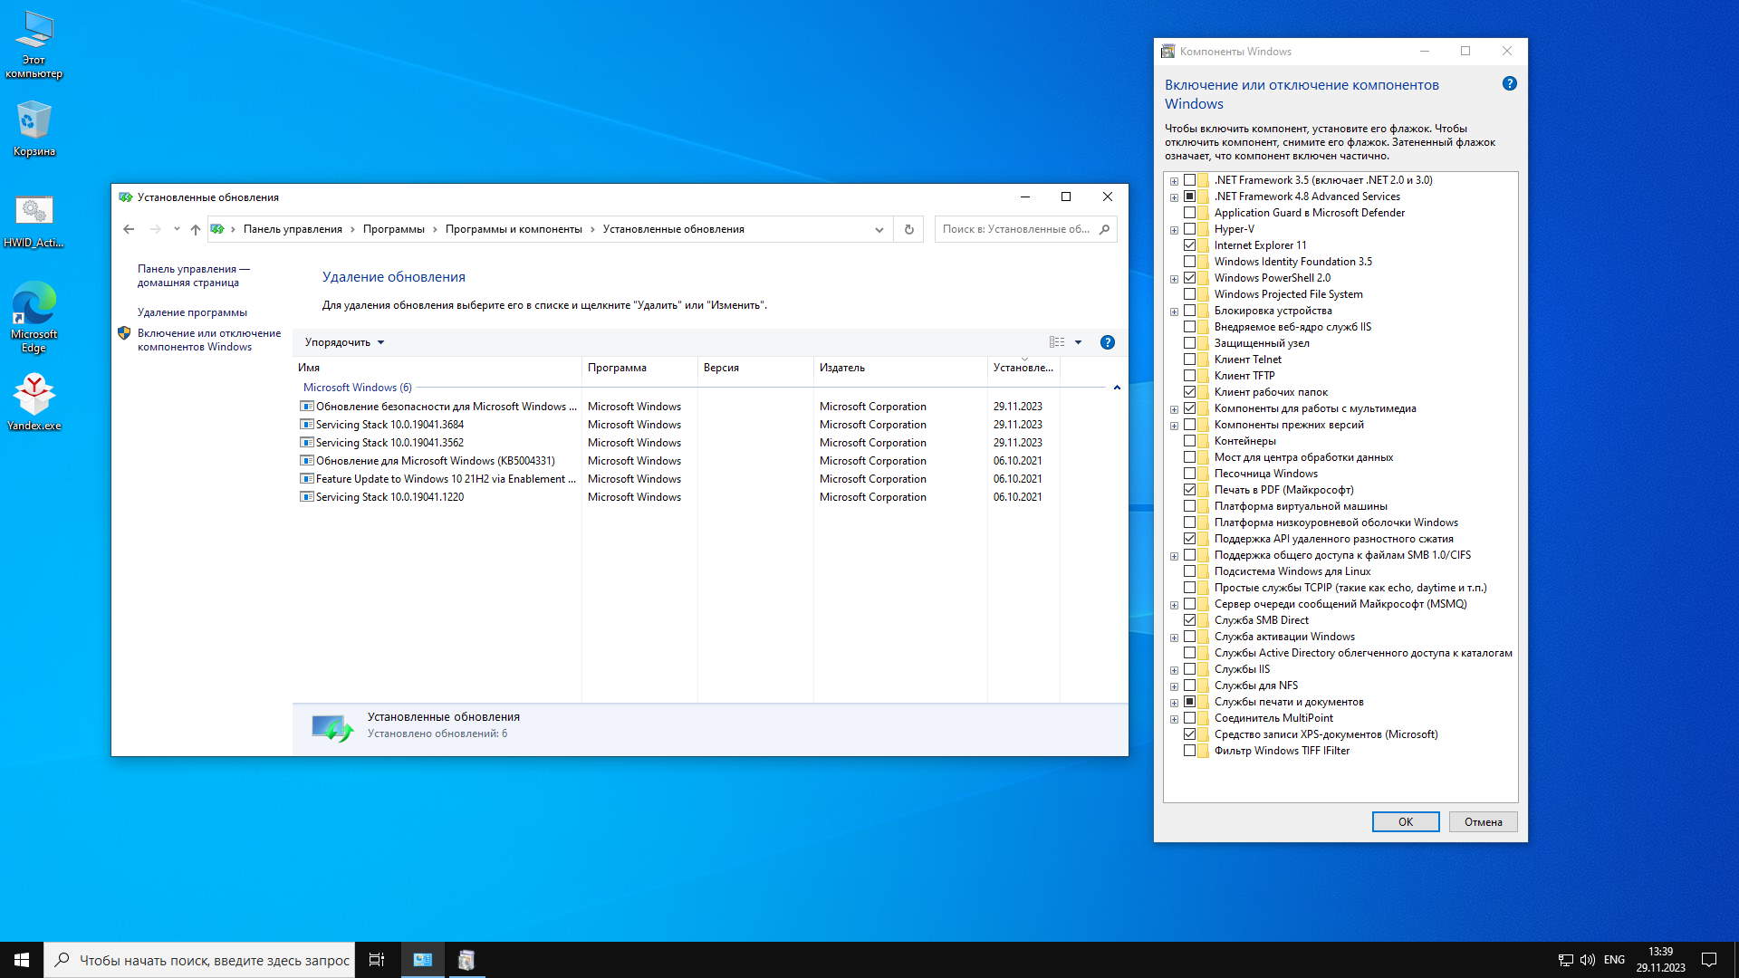This screenshot has width=1739, height=978.
Task: Open Task View on the taskbar
Action: [377, 960]
